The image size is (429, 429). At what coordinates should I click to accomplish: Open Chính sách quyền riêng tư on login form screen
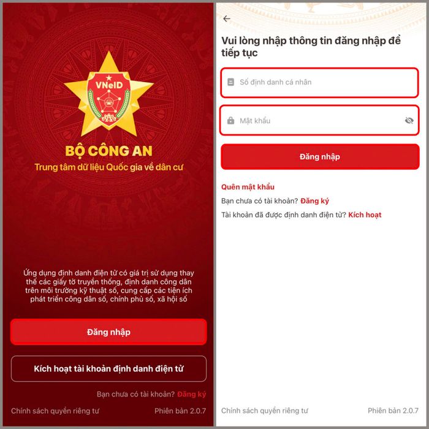(265, 411)
